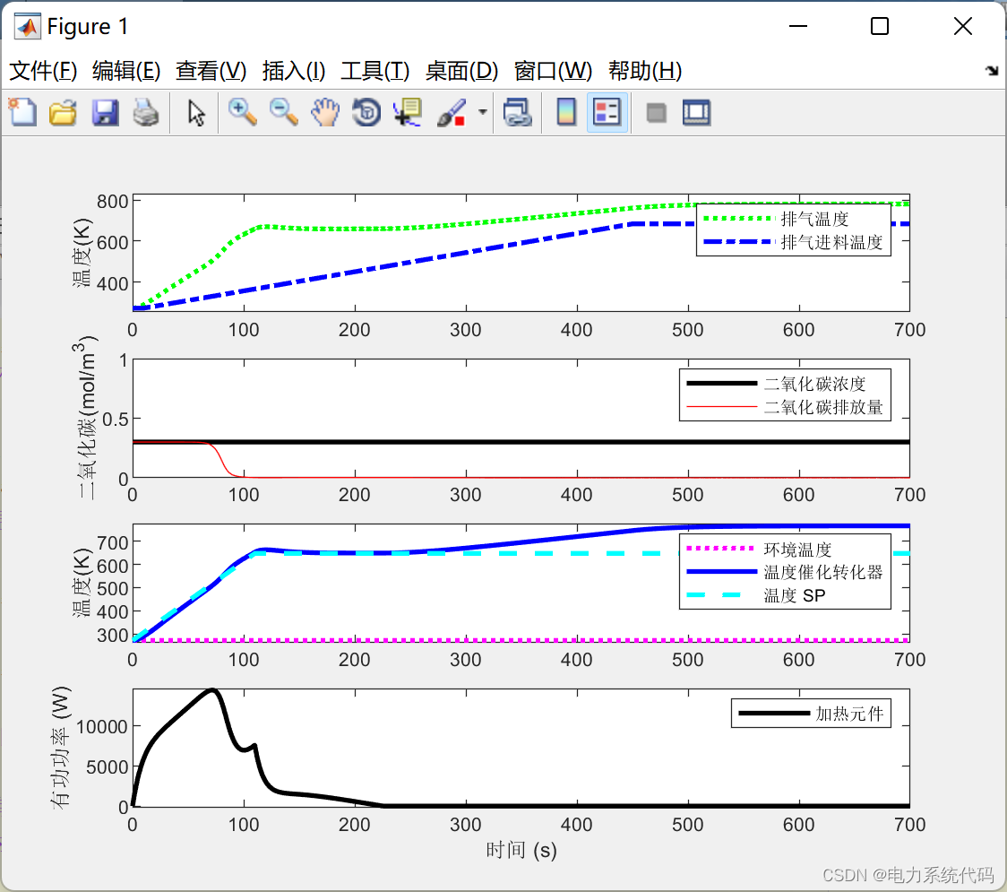The image size is (1007, 892).
Task: Open the 帮助(H) menu
Action: click(645, 70)
